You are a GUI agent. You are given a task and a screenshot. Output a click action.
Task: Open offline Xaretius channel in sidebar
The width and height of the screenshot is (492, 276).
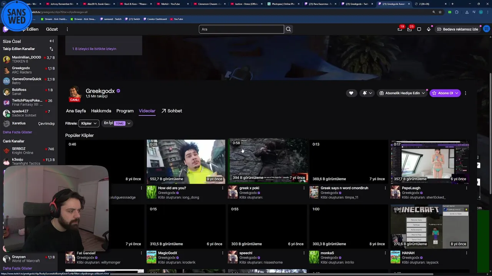pyautogui.click(x=29, y=123)
